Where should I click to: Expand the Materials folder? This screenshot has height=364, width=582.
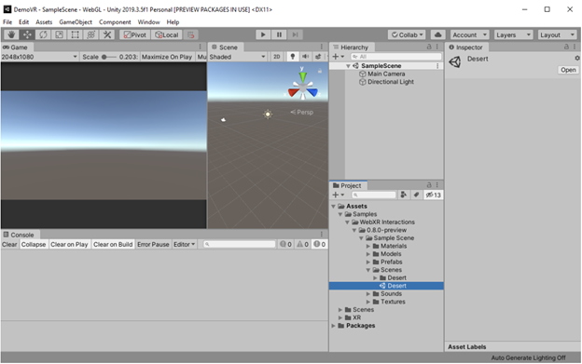click(x=368, y=247)
